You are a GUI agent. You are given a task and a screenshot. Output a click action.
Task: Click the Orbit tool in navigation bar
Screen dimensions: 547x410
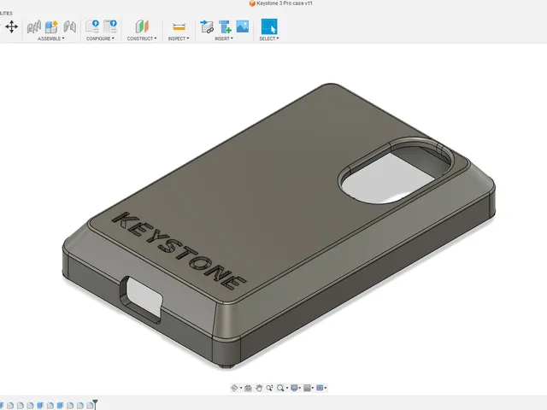[x=234, y=388]
